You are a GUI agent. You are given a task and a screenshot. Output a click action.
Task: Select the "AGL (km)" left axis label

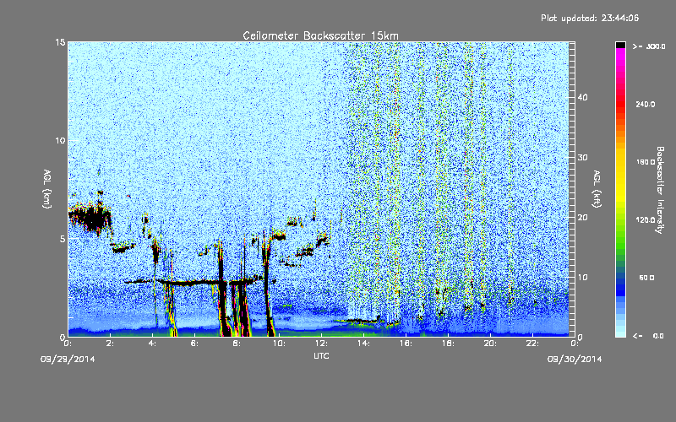[x=47, y=188]
